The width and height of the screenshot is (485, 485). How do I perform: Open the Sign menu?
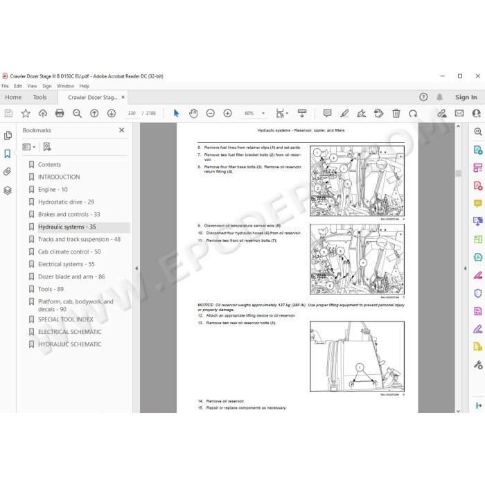coord(46,86)
